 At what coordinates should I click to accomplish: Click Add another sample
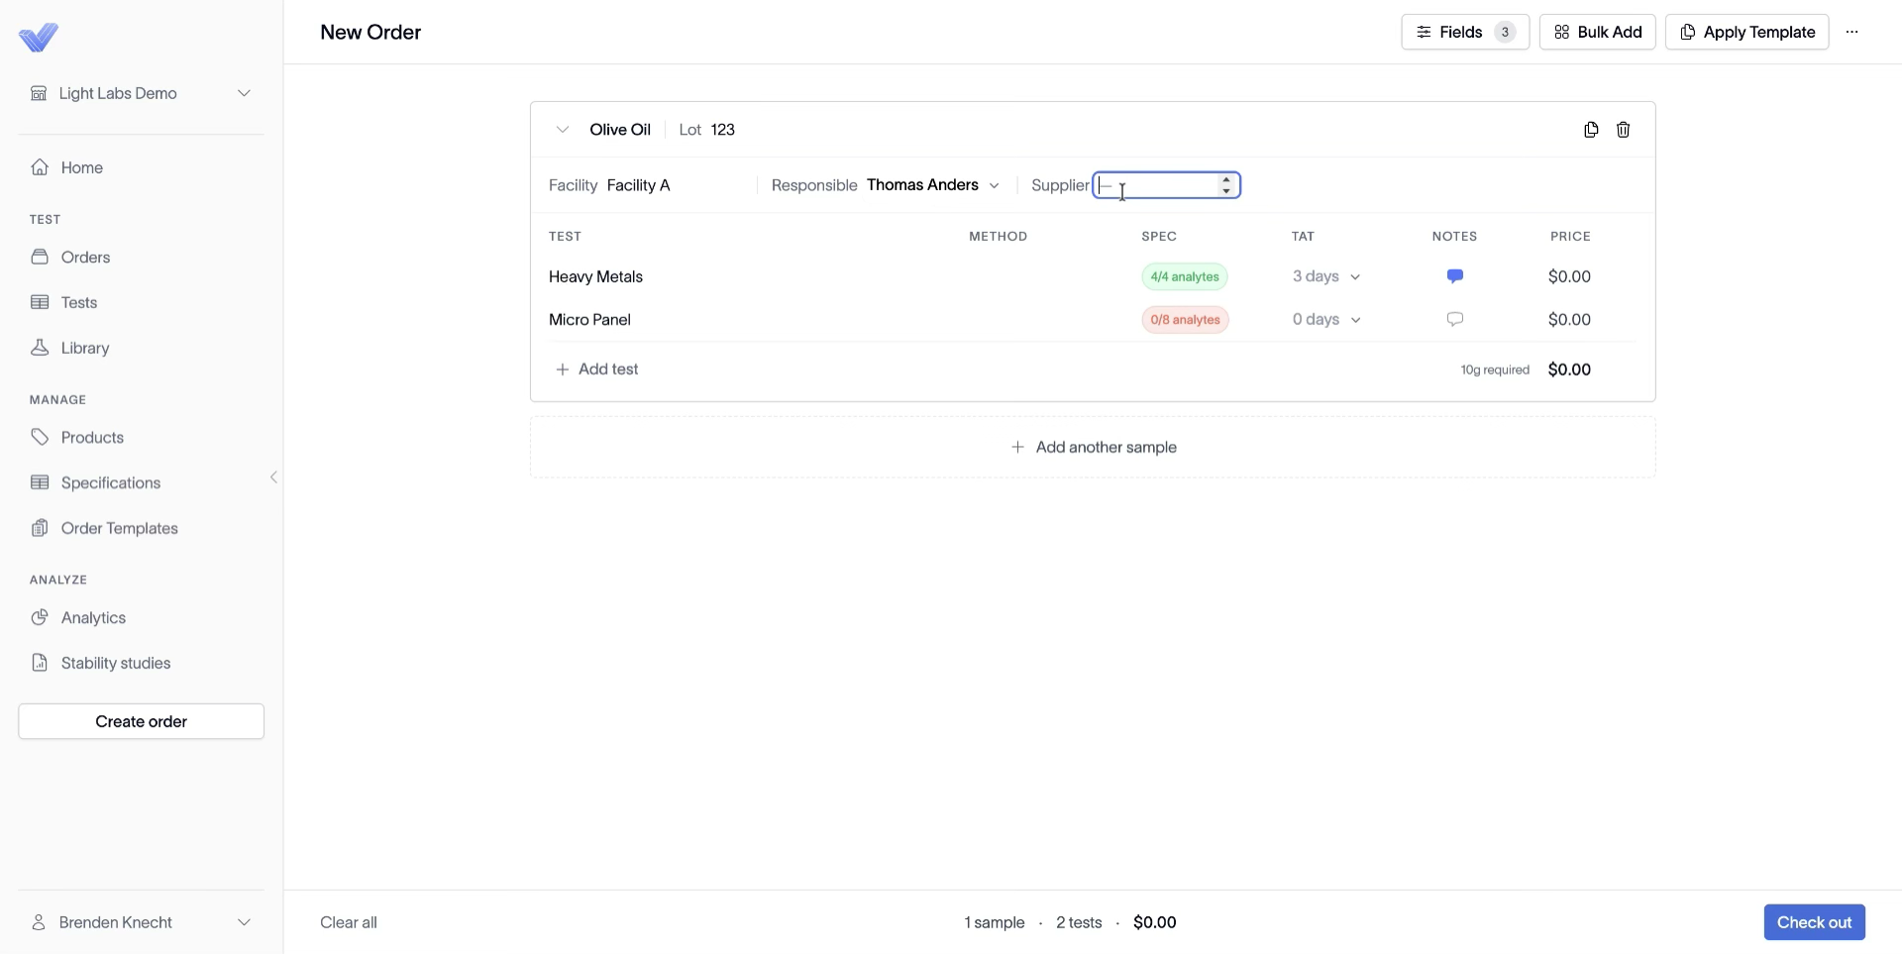coord(1093,447)
